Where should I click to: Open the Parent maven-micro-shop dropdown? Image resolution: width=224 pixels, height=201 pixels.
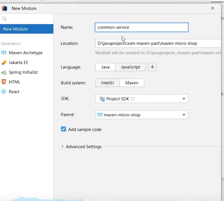pyautogui.click(x=142, y=115)
